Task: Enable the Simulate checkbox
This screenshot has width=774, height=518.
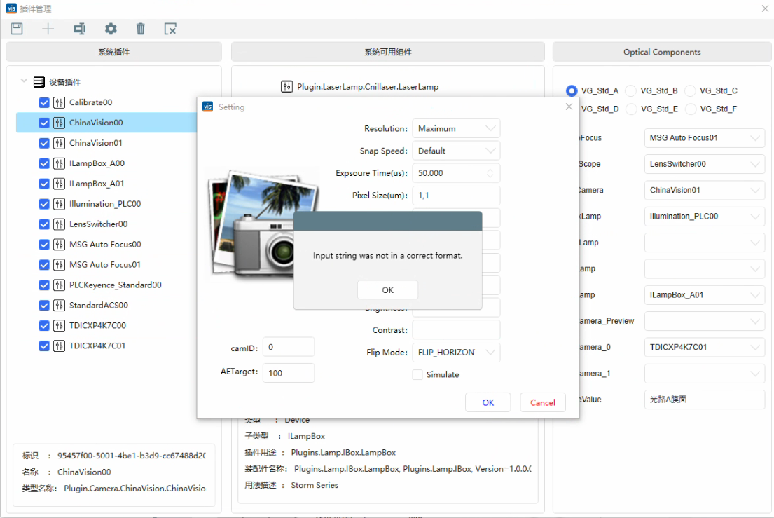Action: [417, 374]
